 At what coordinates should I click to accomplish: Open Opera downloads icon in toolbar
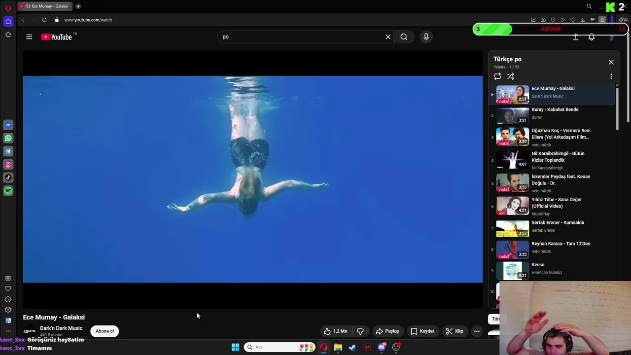point(583,20)
